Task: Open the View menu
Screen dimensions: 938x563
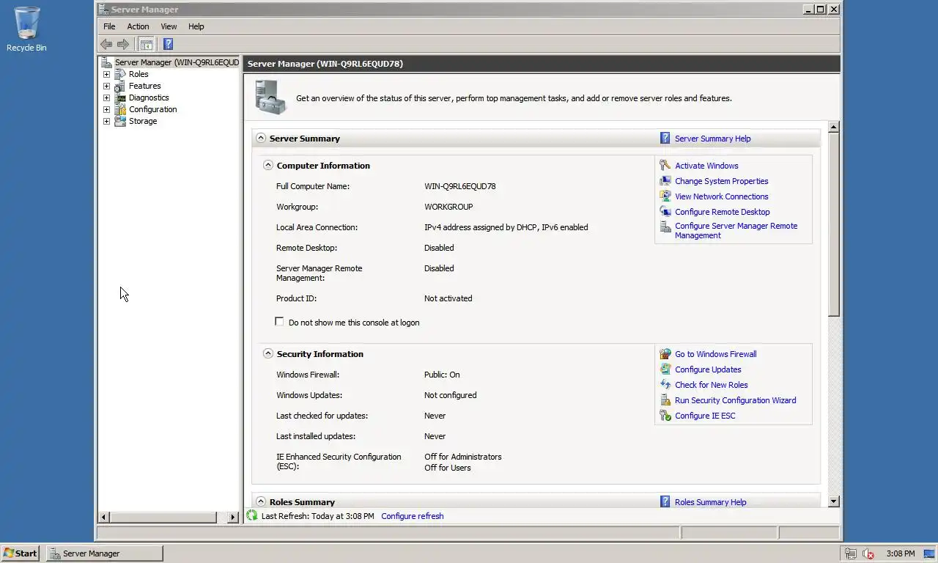Action: coord(169,26)
